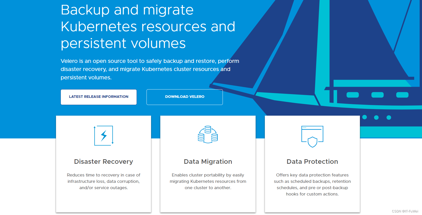Click the 'Backup and migrate Kubernetes resources' headline

(148, 27)
